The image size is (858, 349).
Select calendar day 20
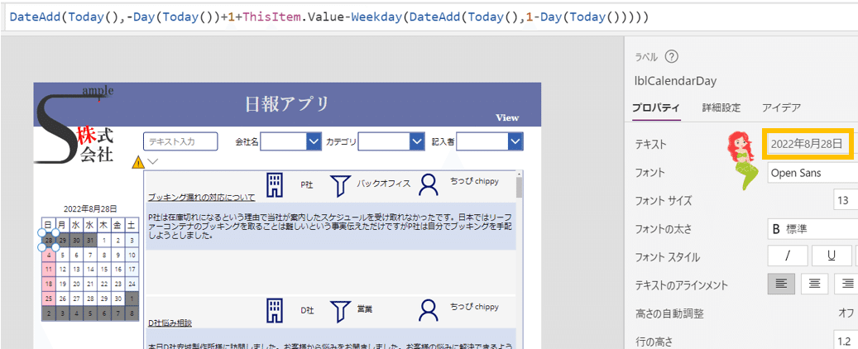(77, 284)
